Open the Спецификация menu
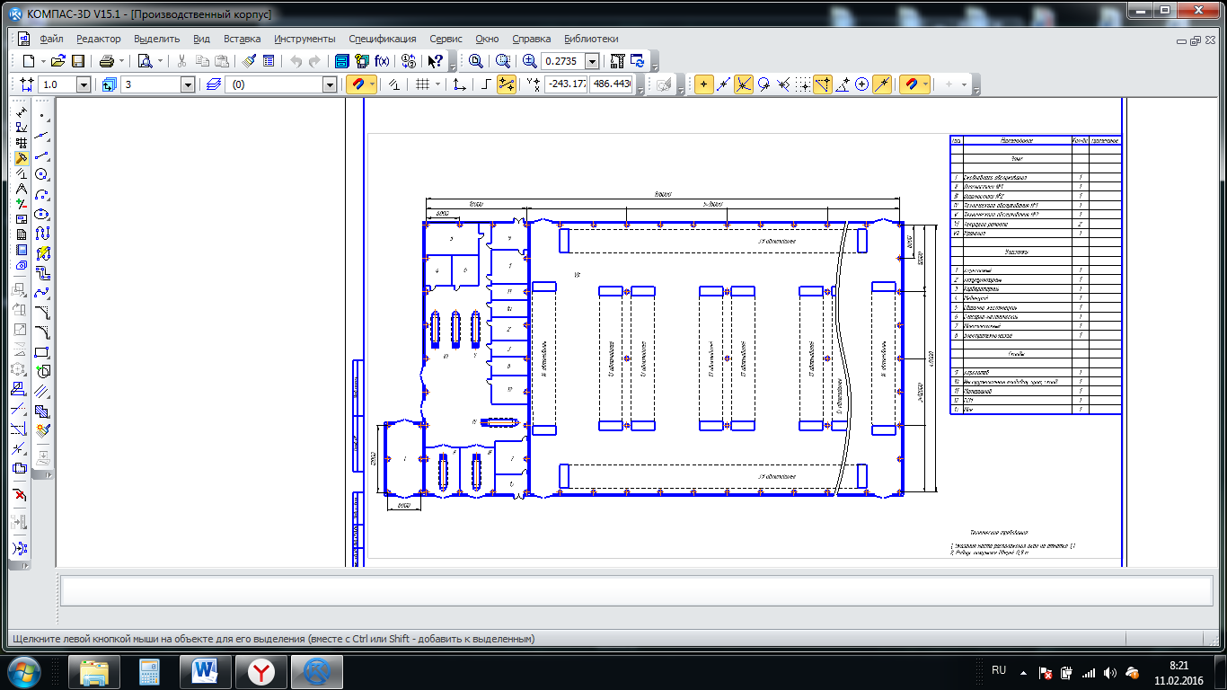This screenshot has height=690, width=1227. click(383, 39)
